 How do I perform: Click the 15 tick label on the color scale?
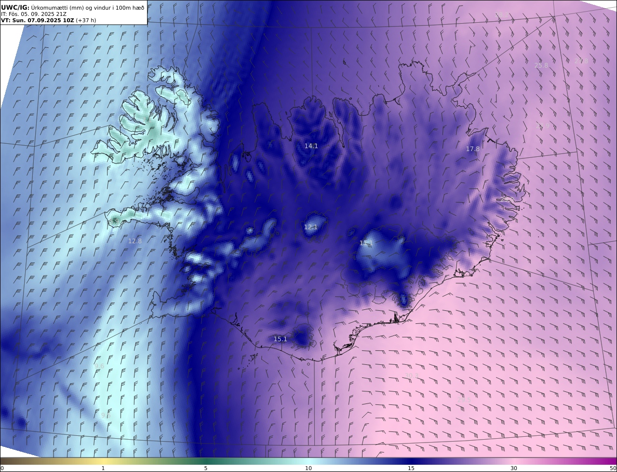point(411,468)
